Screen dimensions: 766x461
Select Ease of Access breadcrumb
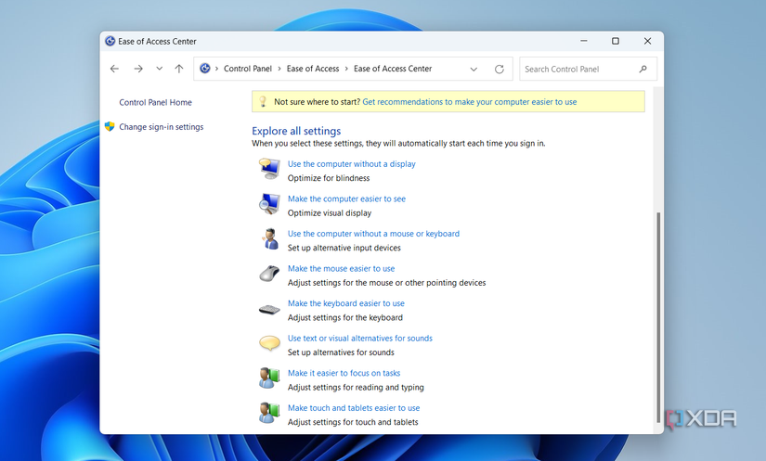pyautogui.click(x=313, y=69)
